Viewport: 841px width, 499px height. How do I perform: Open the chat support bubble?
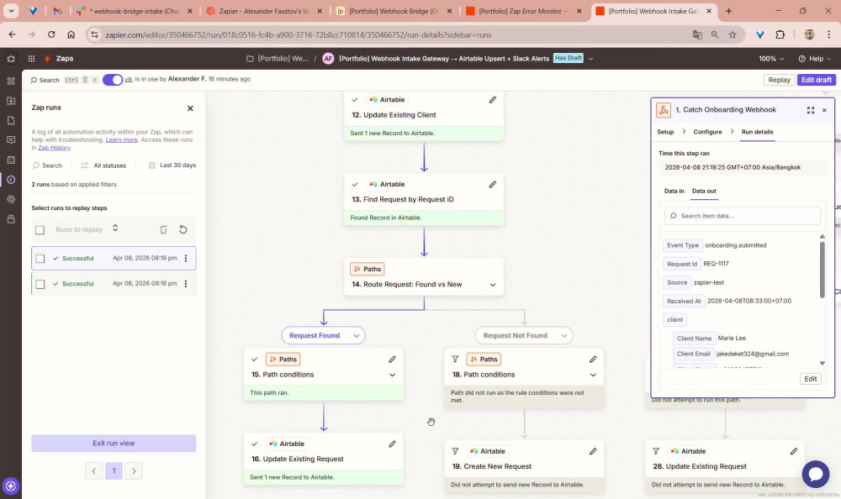coord(816,474)
